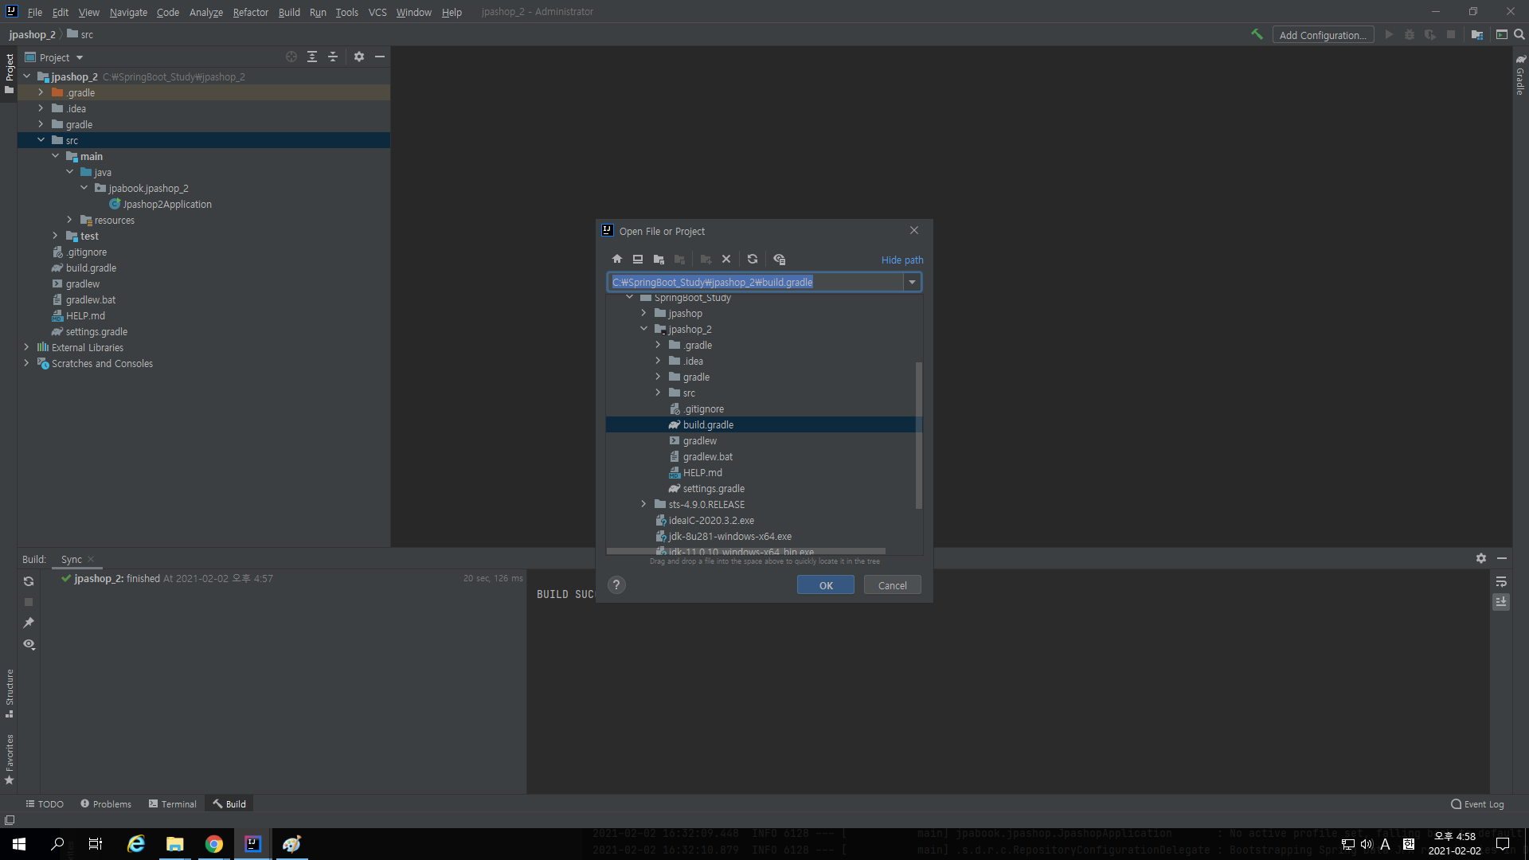This screenshot has height=860, width=1529.
Task: Expand the sts-4.9.0.RELEASE folder in dialog
Action: tap(643, 504)
